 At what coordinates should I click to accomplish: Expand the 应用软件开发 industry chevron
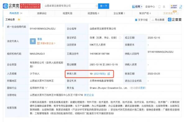click(x=46, y=88)
